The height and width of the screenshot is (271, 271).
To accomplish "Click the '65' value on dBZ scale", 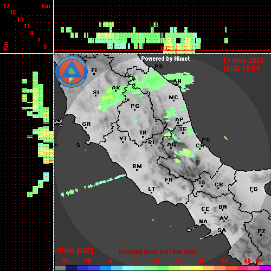I will [x=259, y=261].
